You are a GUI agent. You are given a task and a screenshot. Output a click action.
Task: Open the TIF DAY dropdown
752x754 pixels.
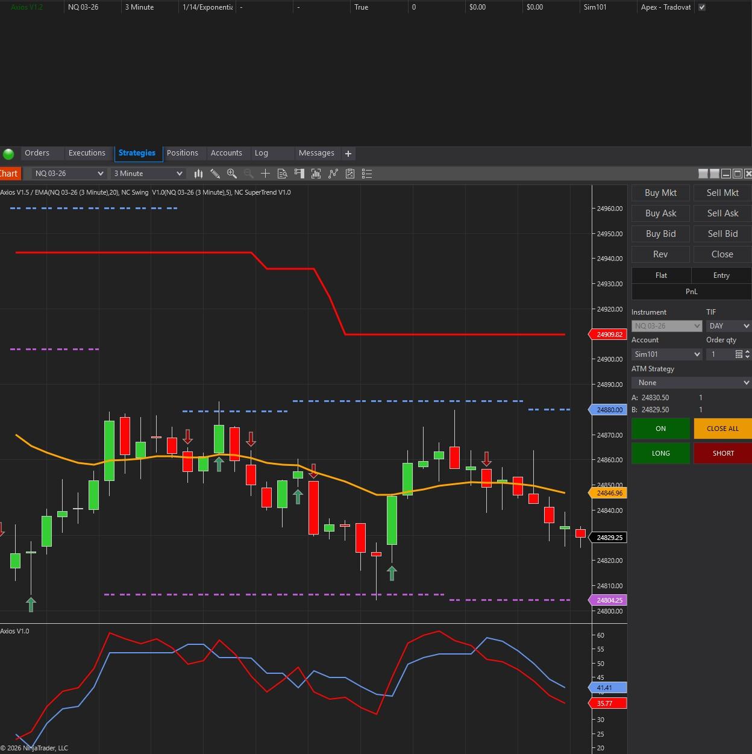[728, 326]
